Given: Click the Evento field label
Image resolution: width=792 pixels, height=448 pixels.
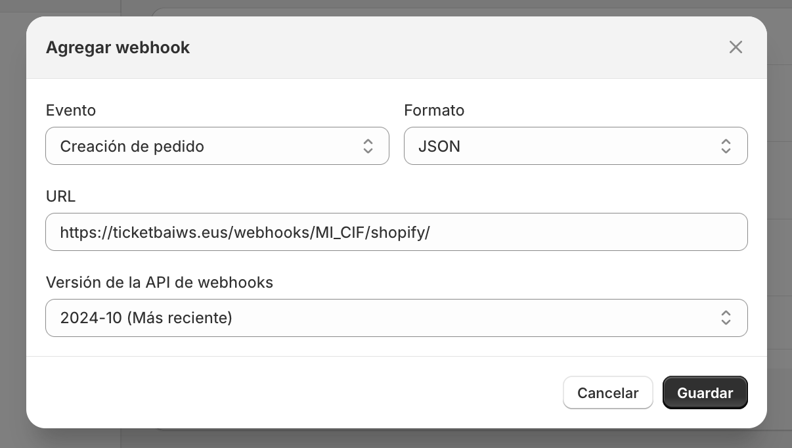Looking at the screenshot, I should [x=71, y=110].
